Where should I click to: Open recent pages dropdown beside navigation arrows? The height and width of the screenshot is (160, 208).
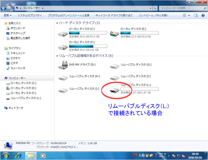tap(13, 8)
